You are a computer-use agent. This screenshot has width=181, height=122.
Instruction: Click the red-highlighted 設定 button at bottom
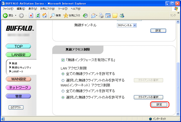point(159,104)
